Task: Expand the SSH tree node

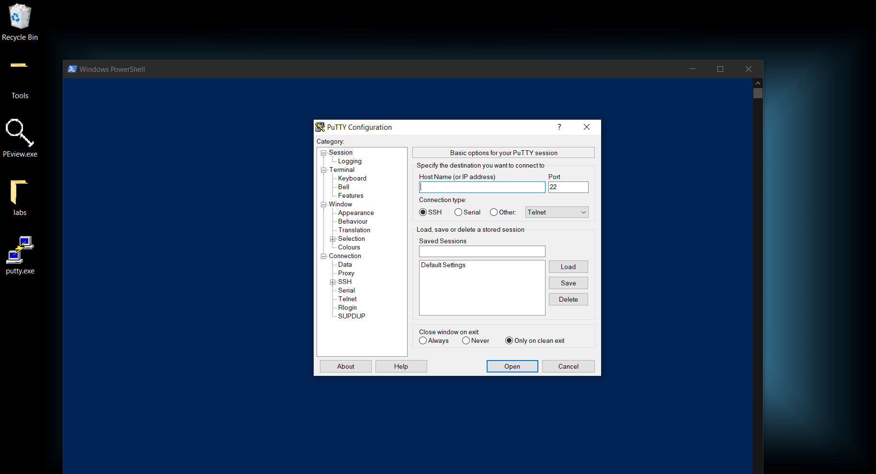Action: click(x=332, y=282)
